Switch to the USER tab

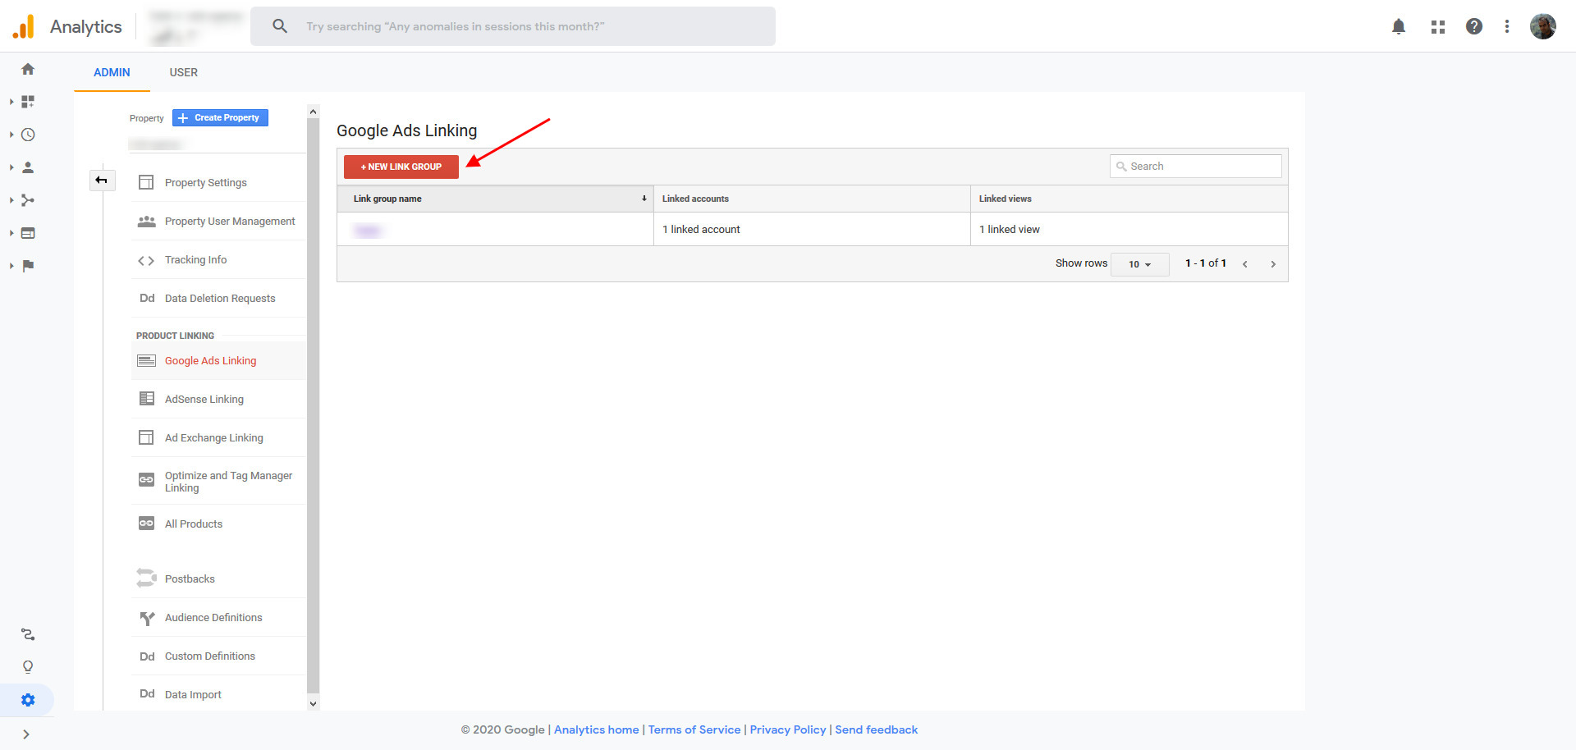[184, 72]
